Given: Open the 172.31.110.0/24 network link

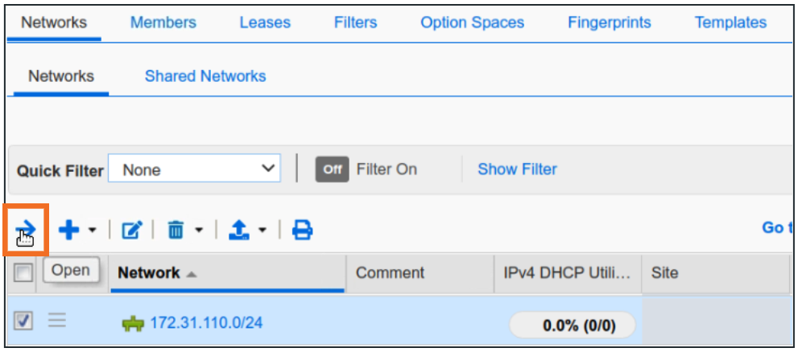Looking at the screenshot, I should coord(206,324).
